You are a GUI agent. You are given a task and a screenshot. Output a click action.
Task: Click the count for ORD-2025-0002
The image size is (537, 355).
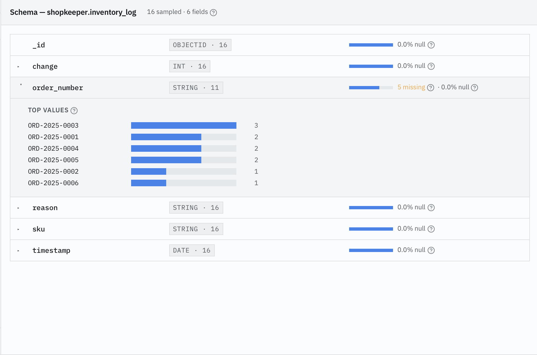(x=256, y=171)
